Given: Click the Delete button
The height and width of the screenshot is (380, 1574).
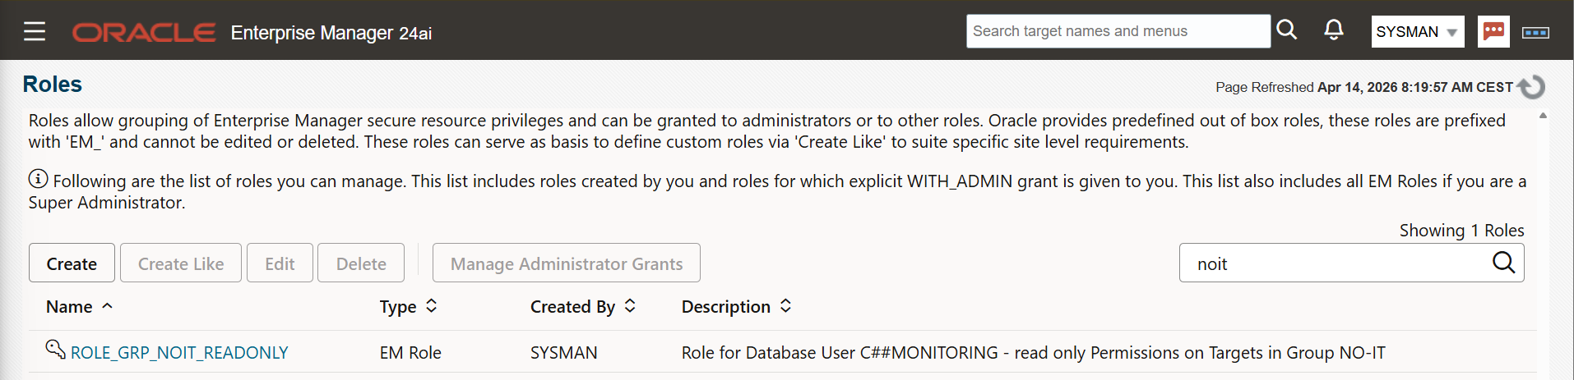Looking at the screenshot, I should coord(361,263).
